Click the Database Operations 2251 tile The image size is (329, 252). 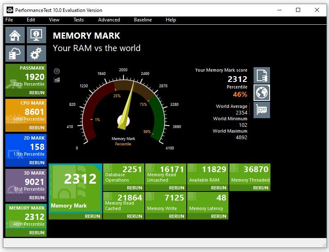[124, 174]
